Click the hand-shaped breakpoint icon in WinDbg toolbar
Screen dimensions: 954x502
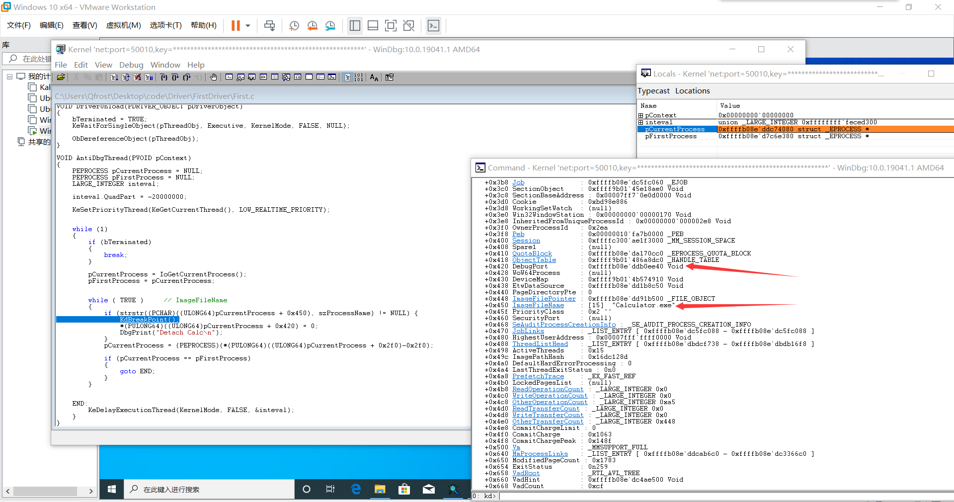[x=214, y=77]
